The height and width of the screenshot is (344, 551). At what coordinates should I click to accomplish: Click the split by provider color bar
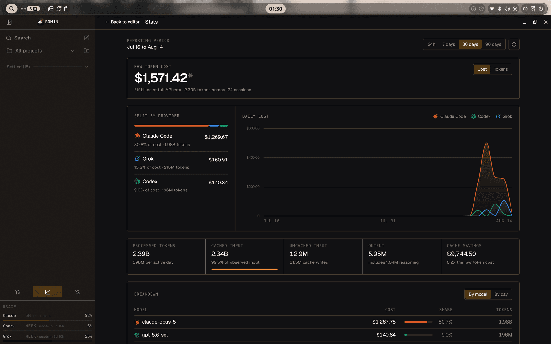pyautogui.click(x=181, y=126)
